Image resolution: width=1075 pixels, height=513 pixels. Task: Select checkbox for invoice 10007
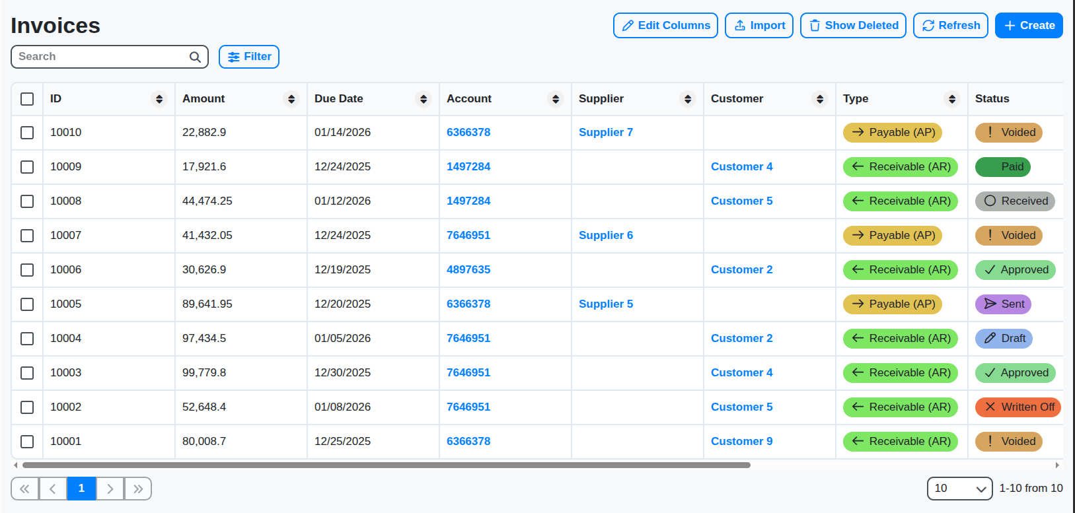pyautogui.click(x=27, y=236)
